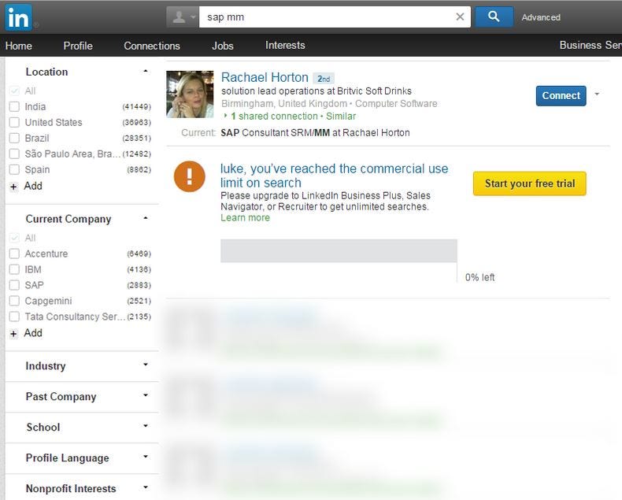The image size is (622, 500).
Task: Collapse the Current Company filter section
Action: 146,218
